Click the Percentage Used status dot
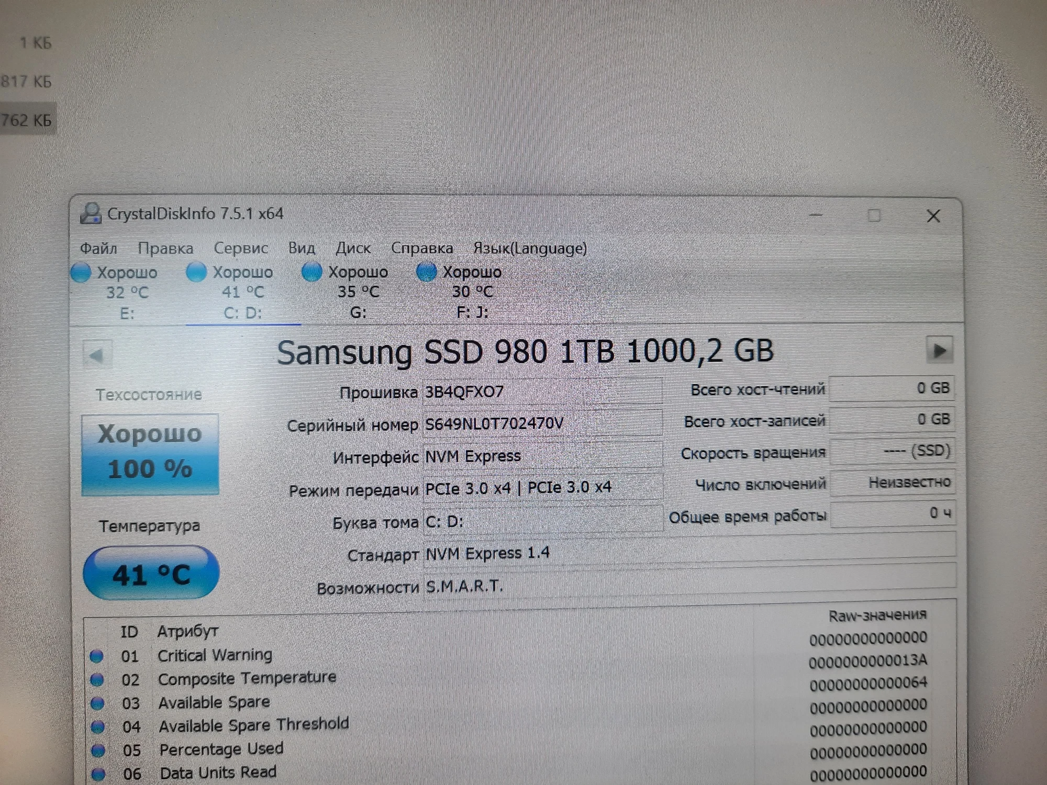Screen dimensions: 1047x785 tap(98, 750)
